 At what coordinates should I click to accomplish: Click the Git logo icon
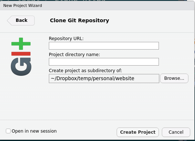(21, 56)
